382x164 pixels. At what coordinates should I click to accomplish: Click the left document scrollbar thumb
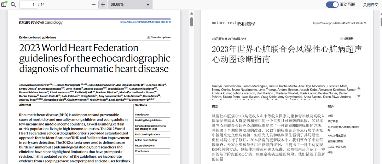[x=192, y=22]
